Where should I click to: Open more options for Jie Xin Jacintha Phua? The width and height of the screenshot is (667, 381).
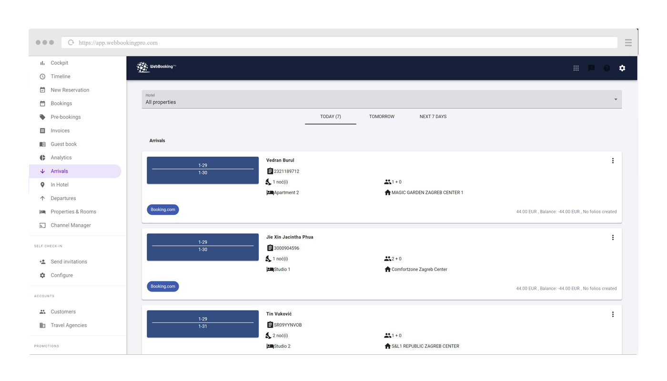(x=613, y=238)
